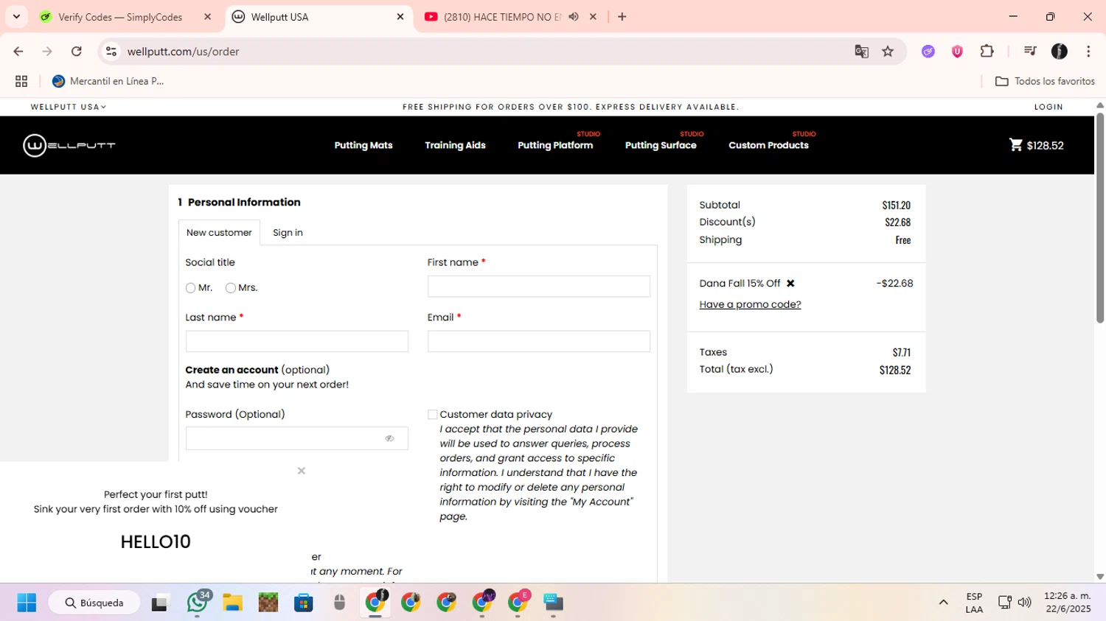Select the HELLO10 voucher code text
The image size is (1106, 621).
(x=156, y=542)
